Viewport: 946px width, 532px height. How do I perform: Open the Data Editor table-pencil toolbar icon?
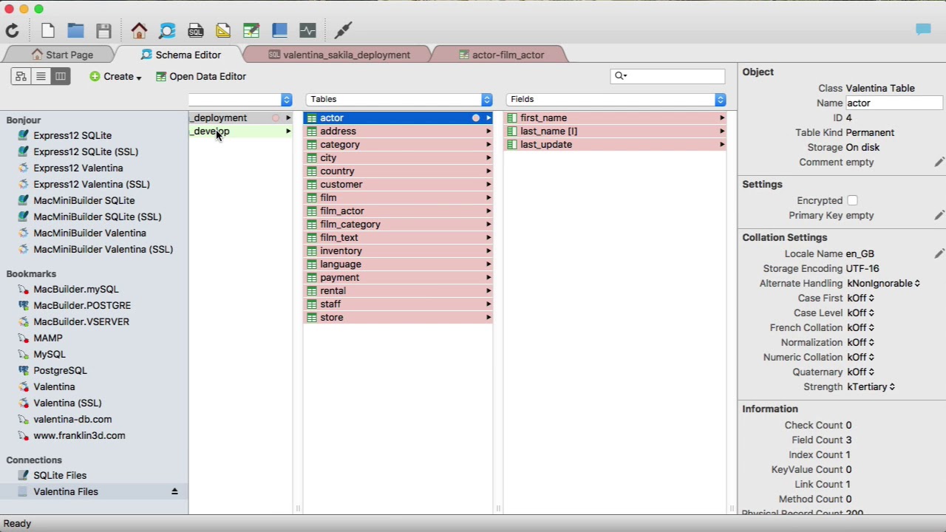[x=251, y=30]
